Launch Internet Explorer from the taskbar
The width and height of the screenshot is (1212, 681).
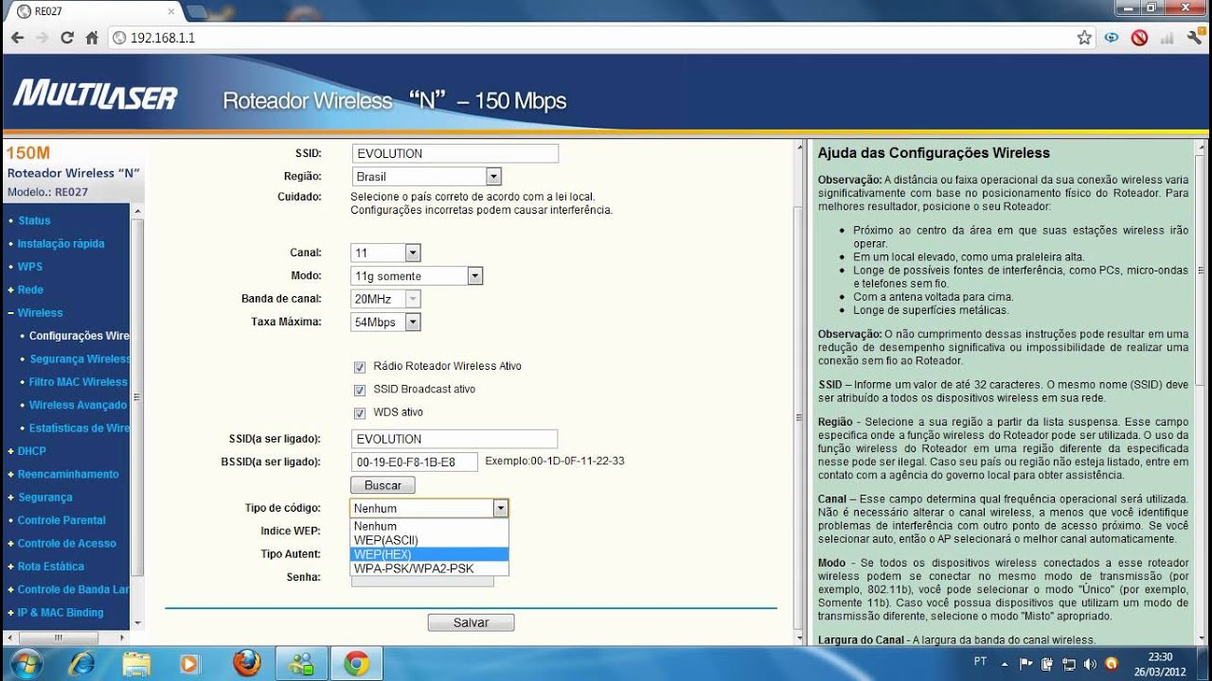pyautogui.click(x=82, y=664)
